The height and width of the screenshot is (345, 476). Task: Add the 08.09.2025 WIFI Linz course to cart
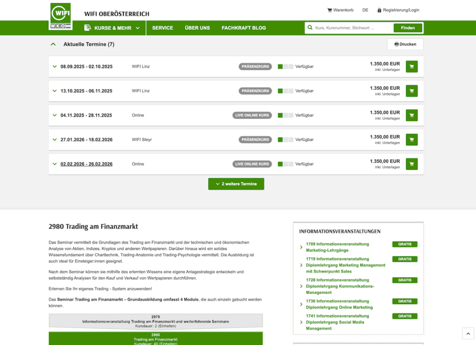tap(411, 66)
